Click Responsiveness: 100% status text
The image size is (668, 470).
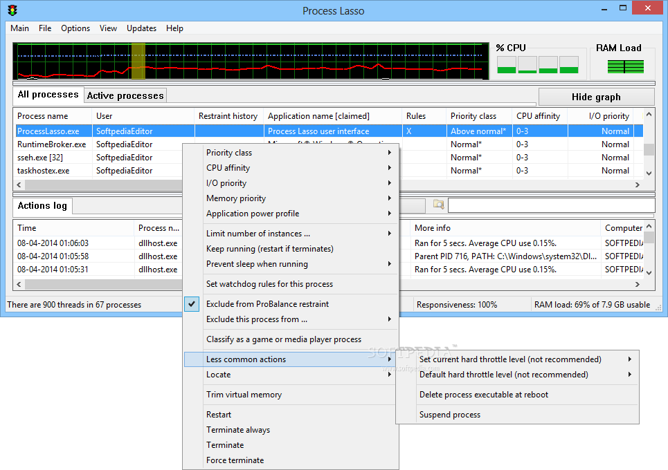(457, 305)
